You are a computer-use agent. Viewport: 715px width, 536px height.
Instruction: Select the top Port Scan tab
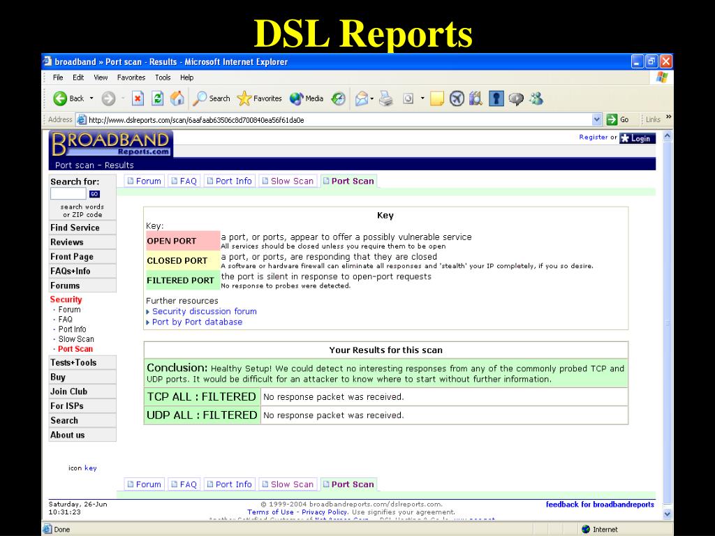(x=348, y=181)
